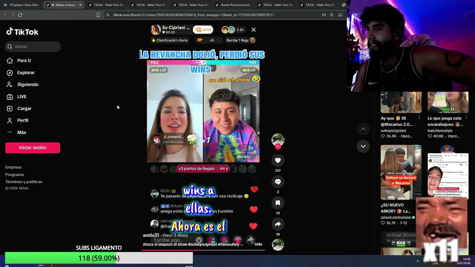Open the Explorar compass item

click(26, 73)
